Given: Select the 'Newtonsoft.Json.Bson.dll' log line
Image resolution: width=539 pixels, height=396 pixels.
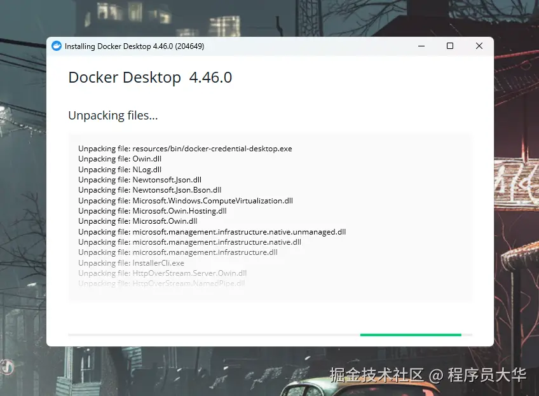Looking at the screenshot, I should [150, 190].
